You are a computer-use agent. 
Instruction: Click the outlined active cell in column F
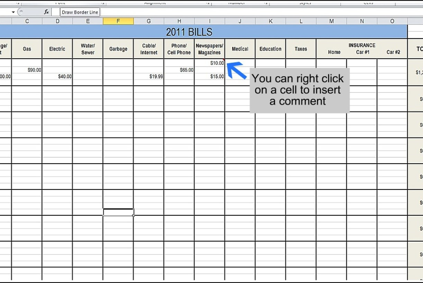pos(118,212)
